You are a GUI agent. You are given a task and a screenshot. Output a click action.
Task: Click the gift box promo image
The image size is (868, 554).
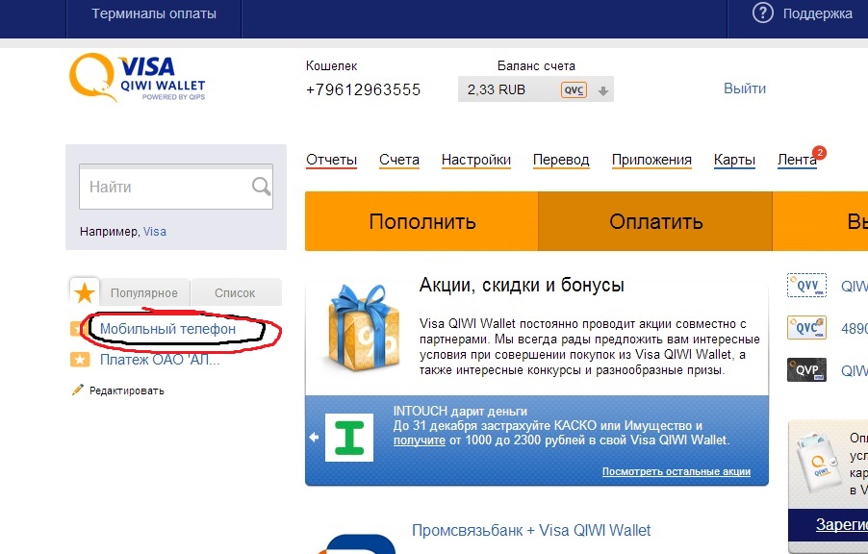tap(365, 327)
